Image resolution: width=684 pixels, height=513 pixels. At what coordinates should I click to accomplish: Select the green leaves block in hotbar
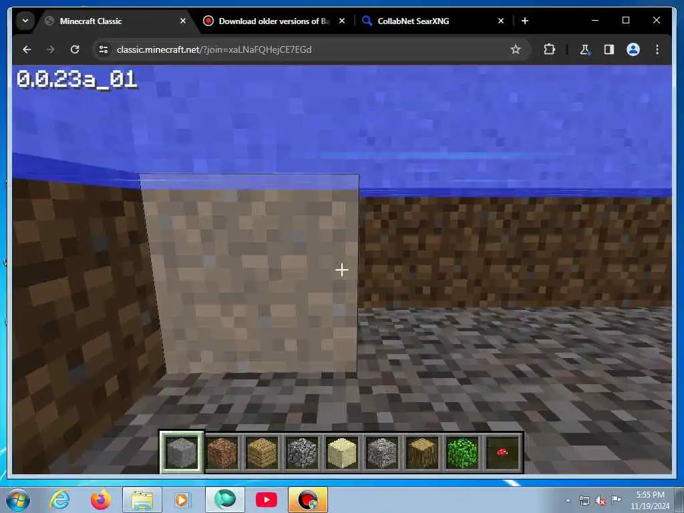coord(462,452)
